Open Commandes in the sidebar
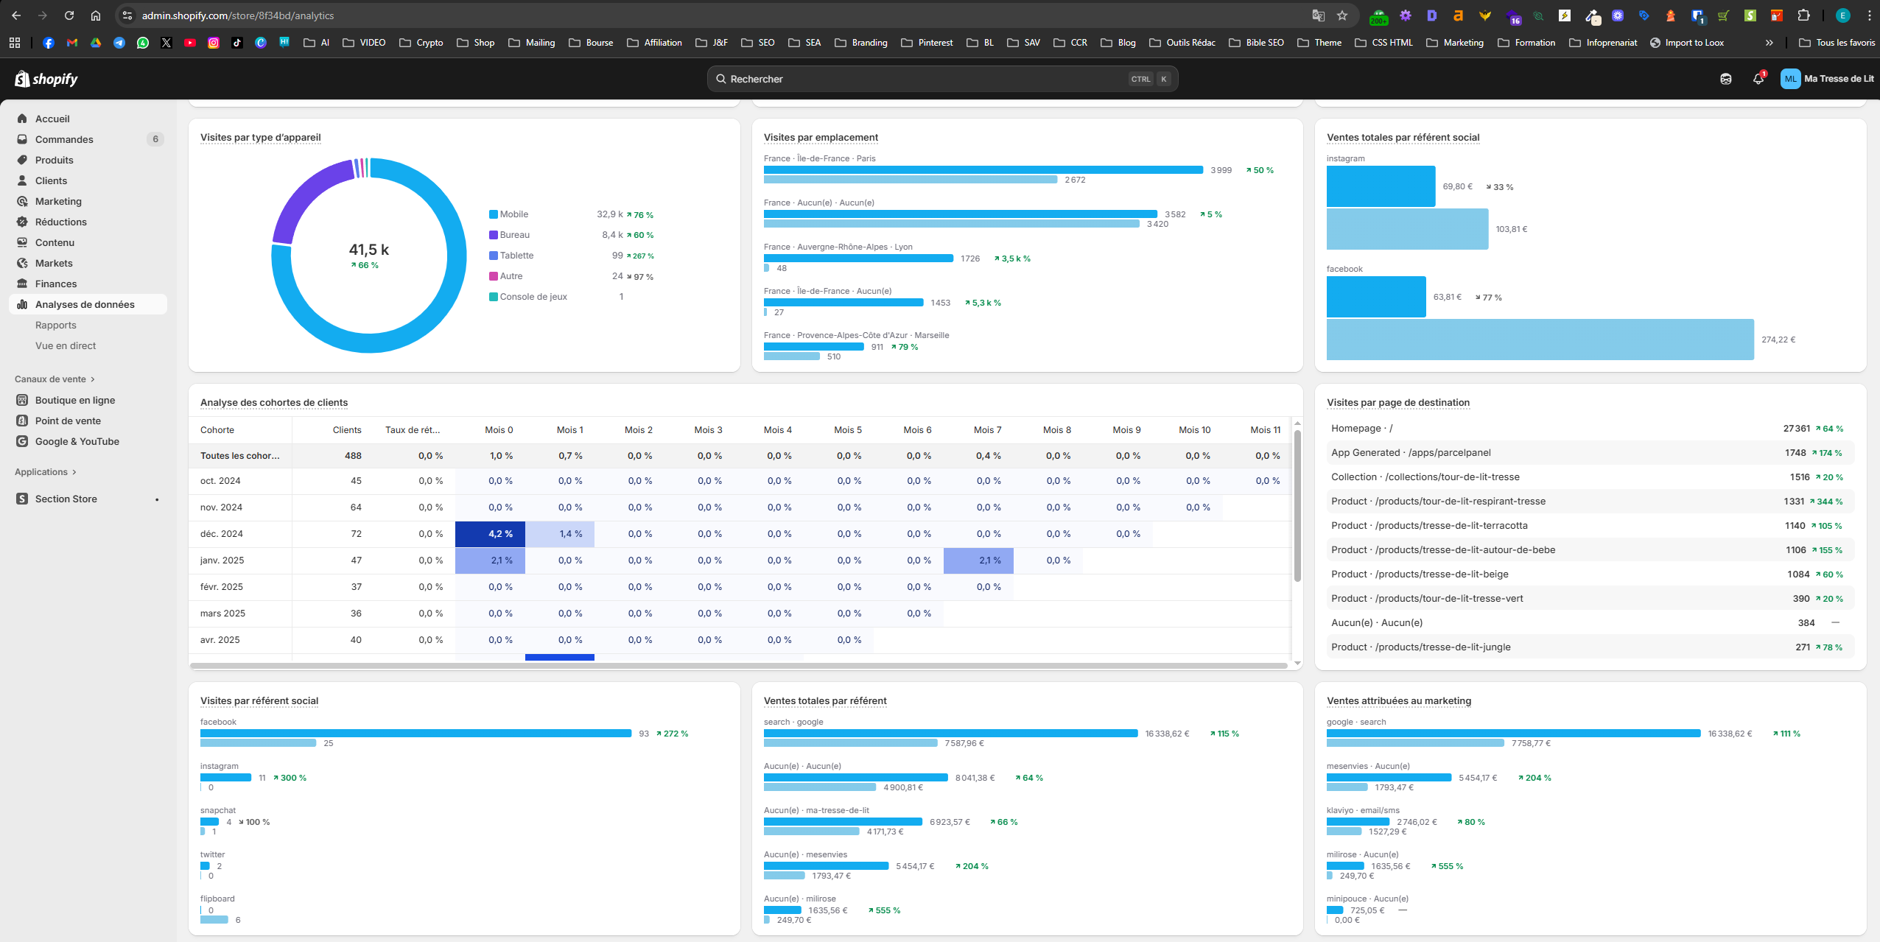Image resolution: width=1880 pixels, height=942 pixels. [x=64, y=139]
